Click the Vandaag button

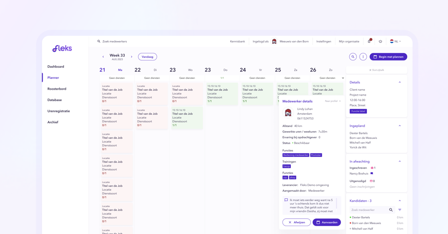(147, 57)
